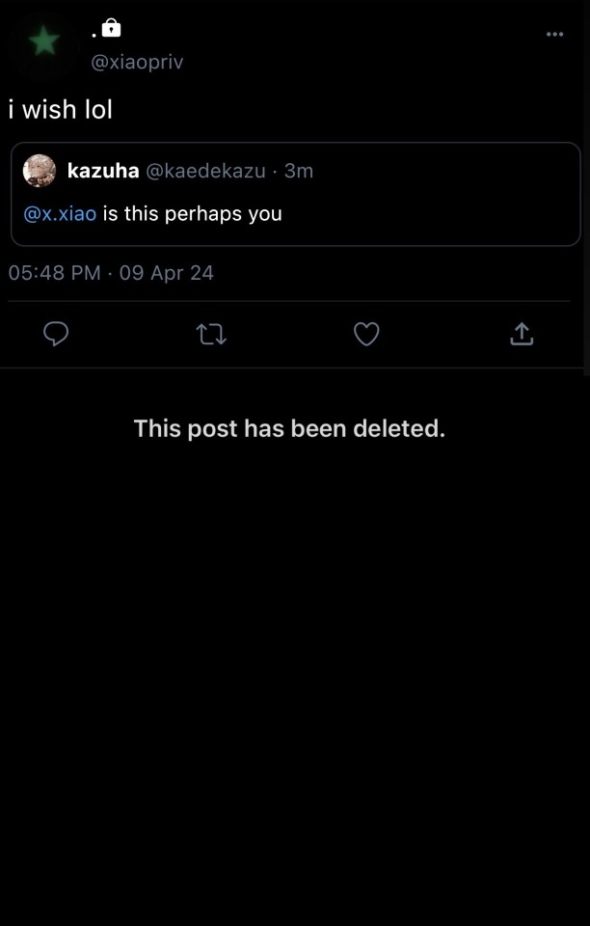
Task: Repost the tweet with the retweet icon
Action: coord(211,335)
